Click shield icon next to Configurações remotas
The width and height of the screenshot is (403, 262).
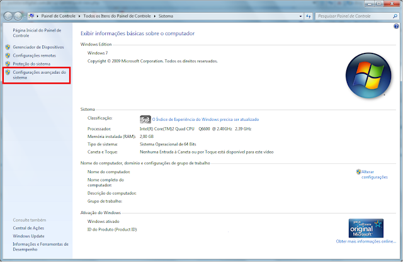point(8,55)
